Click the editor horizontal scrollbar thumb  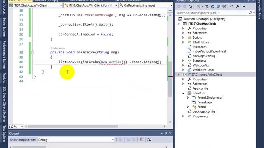[x=73, y=127]
